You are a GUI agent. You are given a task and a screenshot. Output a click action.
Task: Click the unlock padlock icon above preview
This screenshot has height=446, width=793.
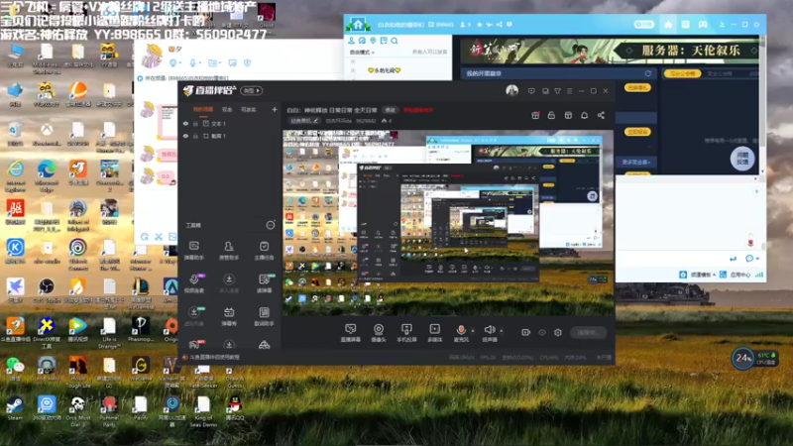click(x=551, y=115)
